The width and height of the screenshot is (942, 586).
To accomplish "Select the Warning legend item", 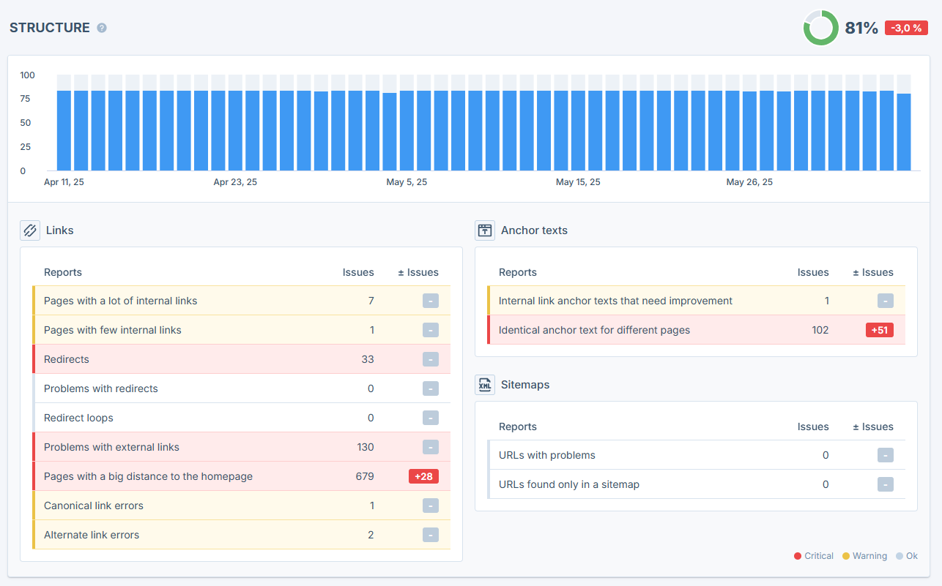I will click(x=864, y=556).
